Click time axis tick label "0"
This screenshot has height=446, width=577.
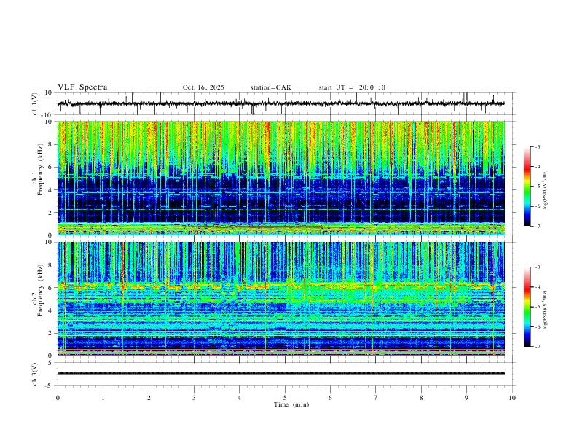[x=58, y=398]
